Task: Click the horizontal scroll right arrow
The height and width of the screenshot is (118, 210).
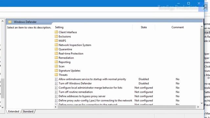Action: [198, 107]
